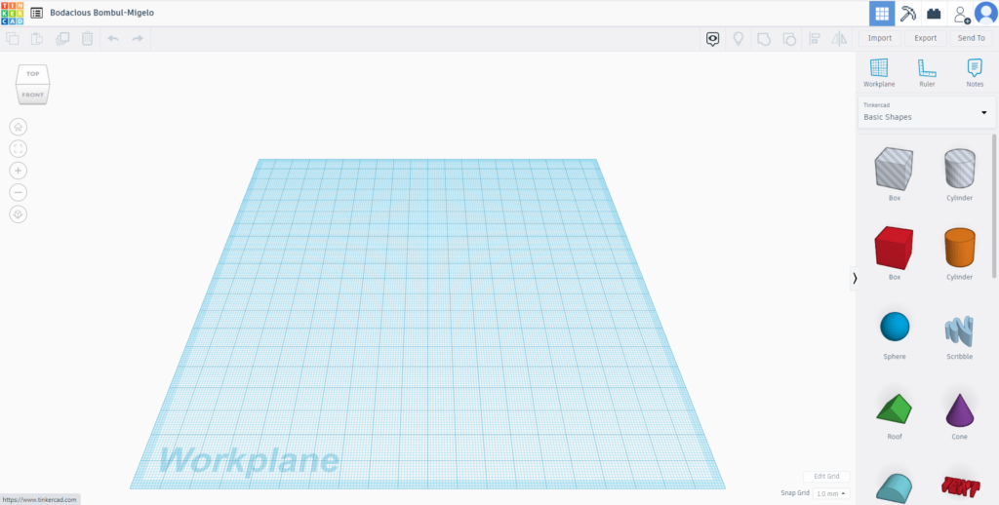
Task: Open the Export menu
Action: [925, 38]
